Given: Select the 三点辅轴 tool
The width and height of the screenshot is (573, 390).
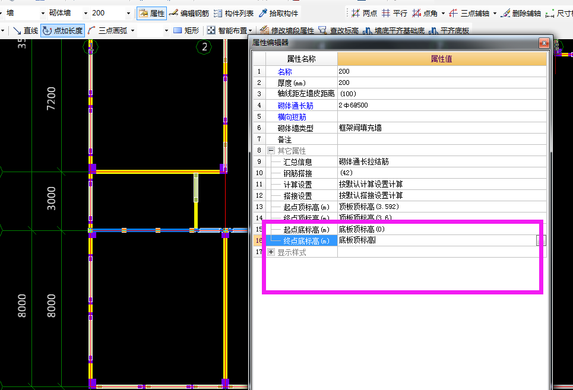Looking at the screenshot, I should click(x=469, y=14).
